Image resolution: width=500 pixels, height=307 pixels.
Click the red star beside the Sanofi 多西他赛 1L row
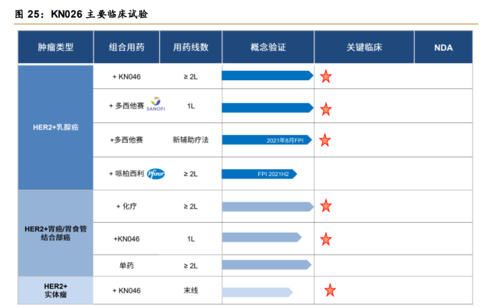326,109
